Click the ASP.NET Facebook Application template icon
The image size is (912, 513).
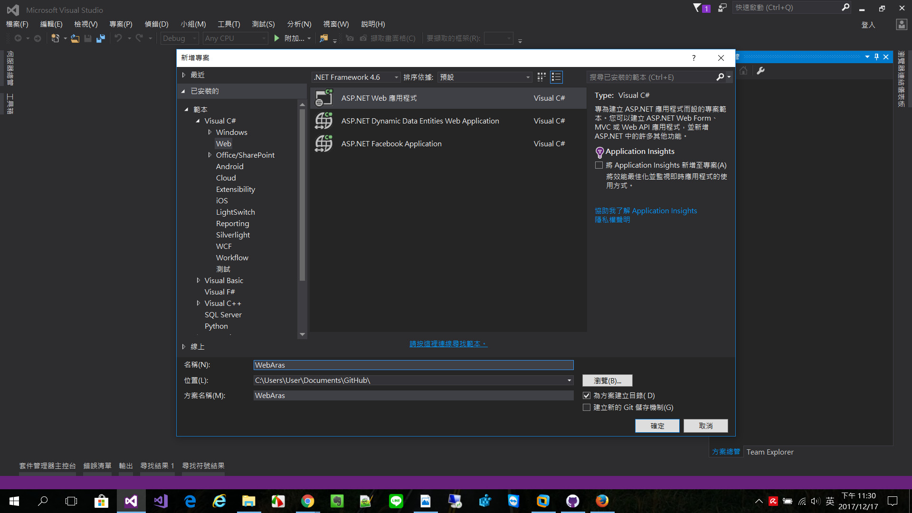(x=323, y=143)
